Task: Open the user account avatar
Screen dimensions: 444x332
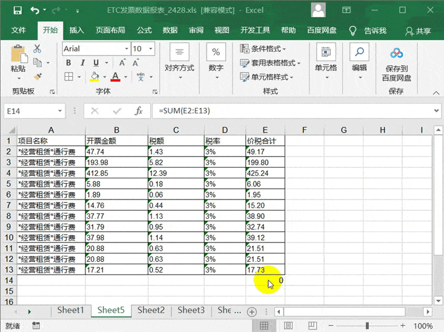Action: click(x=318, y=10)
